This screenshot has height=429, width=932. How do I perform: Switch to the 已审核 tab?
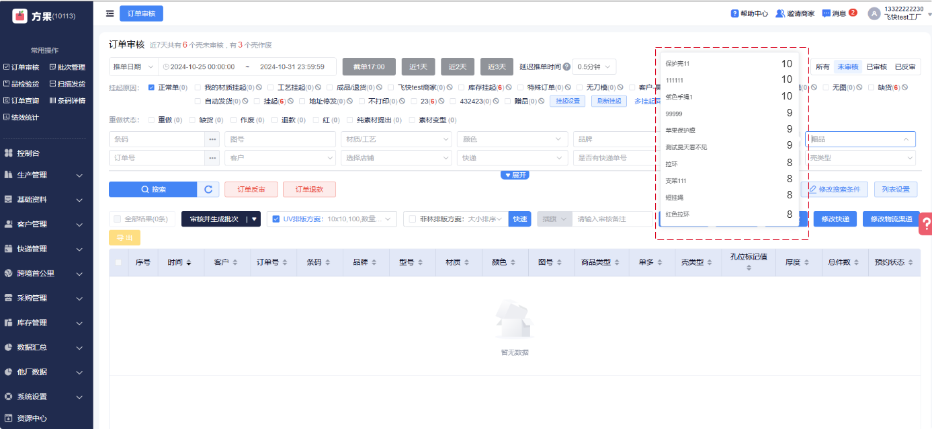point(876,67)
